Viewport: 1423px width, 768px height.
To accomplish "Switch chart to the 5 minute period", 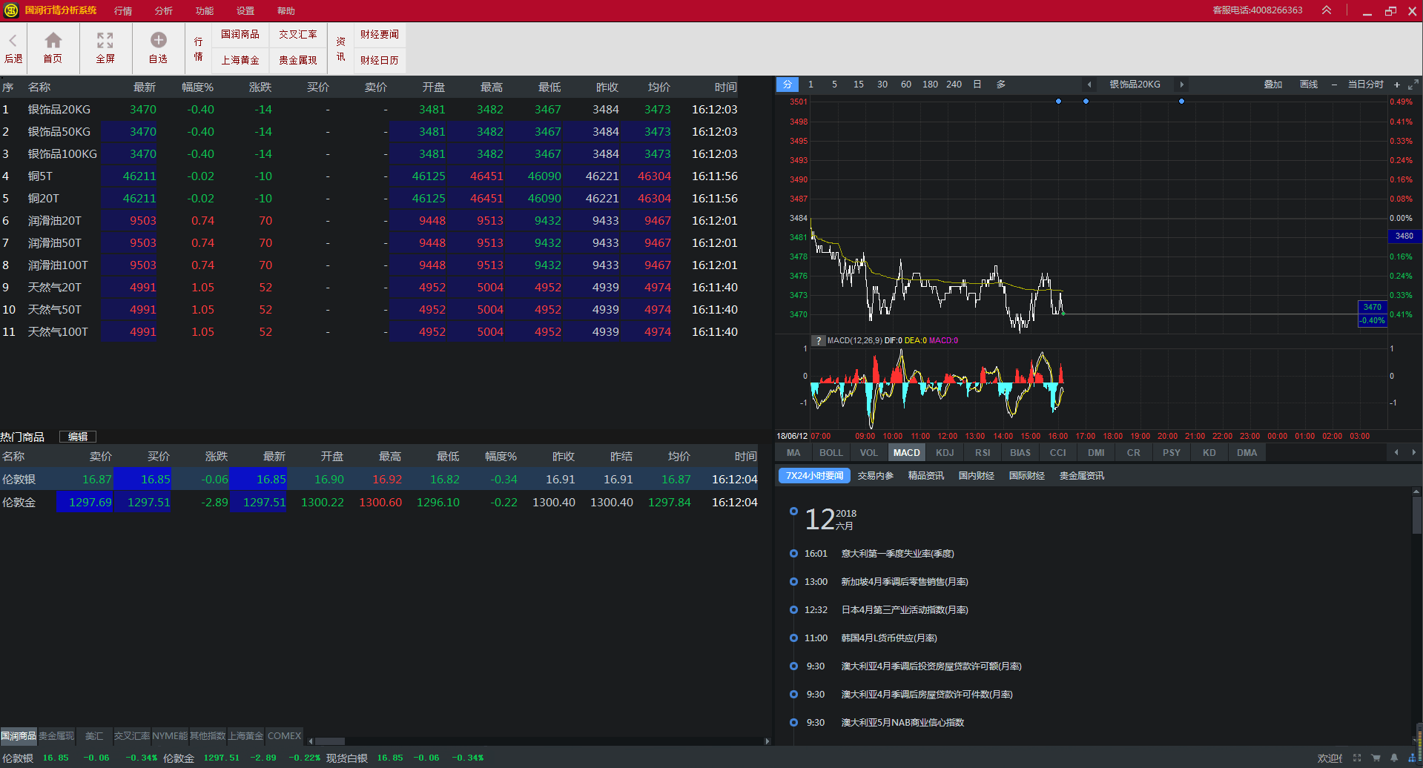I will coord(834,85).
